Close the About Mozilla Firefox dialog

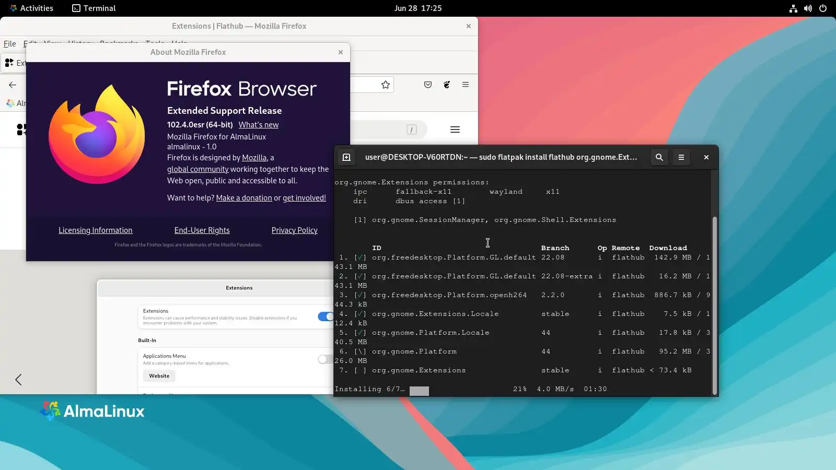tap(341, 52)
